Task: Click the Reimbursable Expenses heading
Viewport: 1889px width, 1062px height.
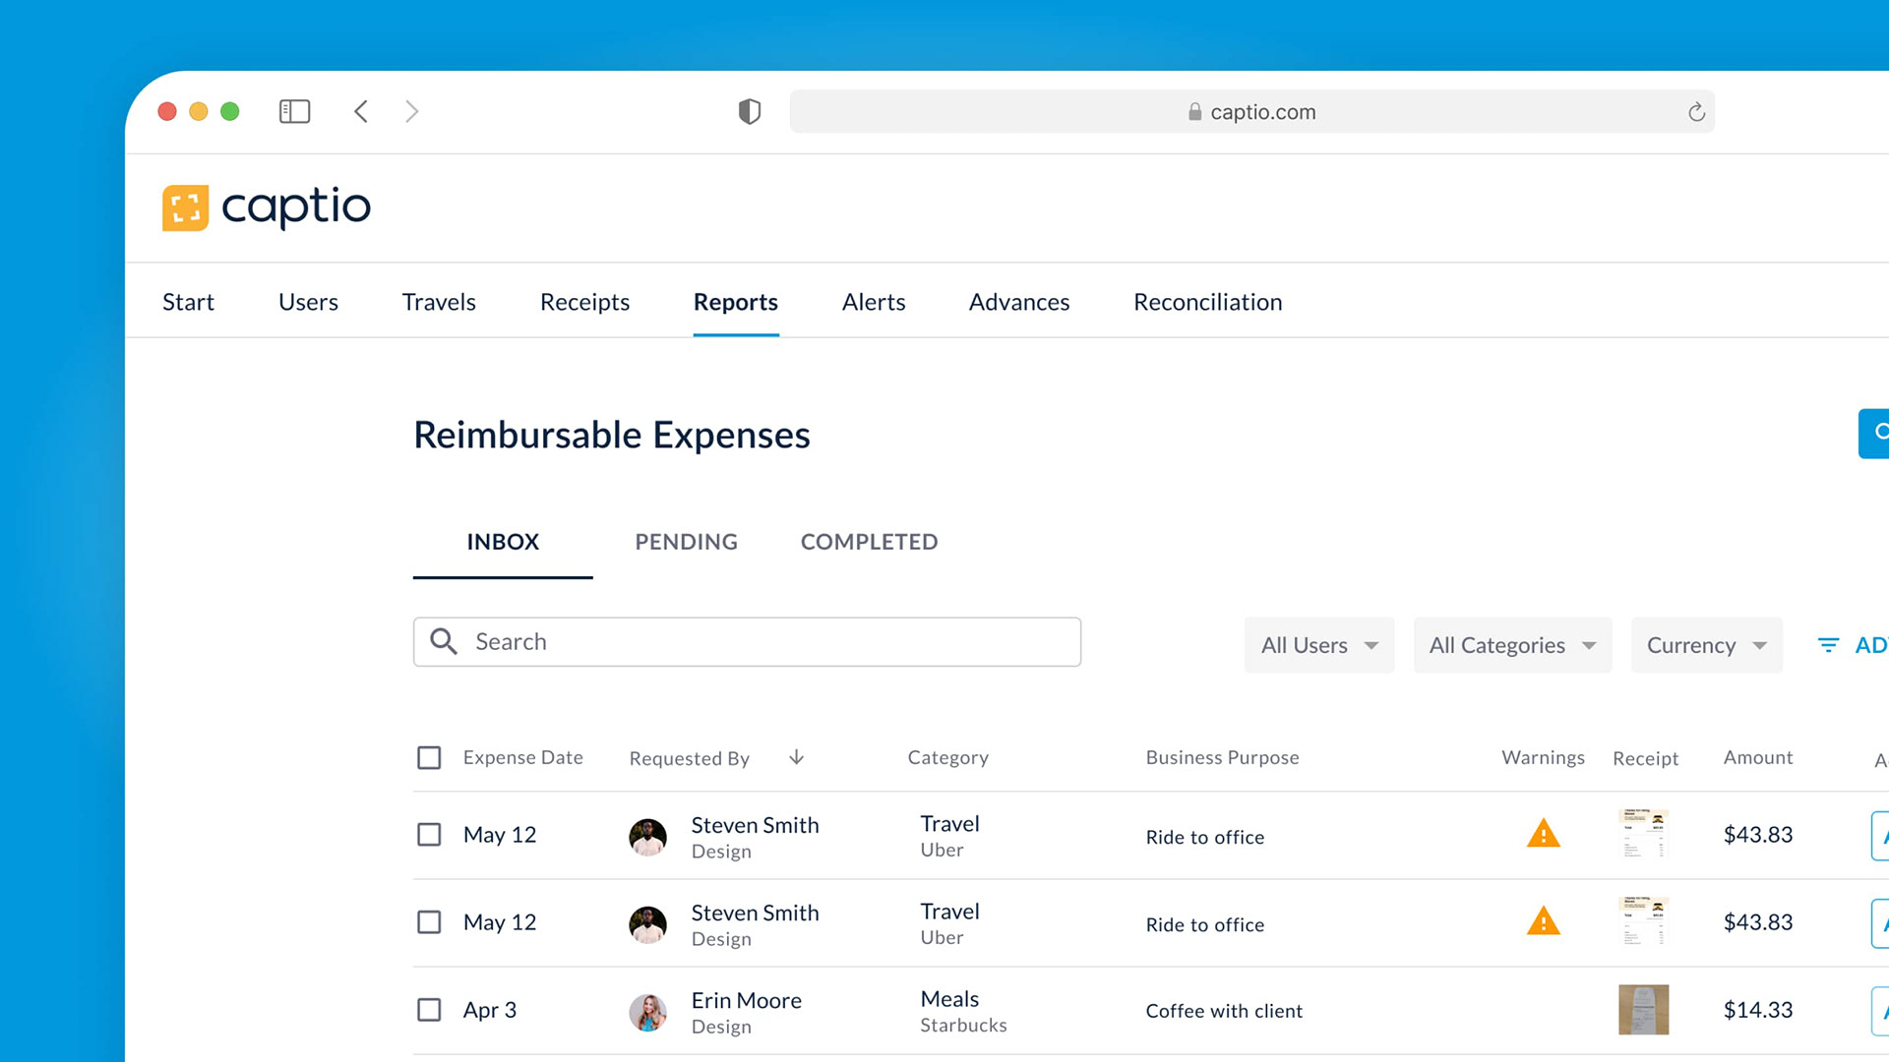Action: [x=611, y=435]
